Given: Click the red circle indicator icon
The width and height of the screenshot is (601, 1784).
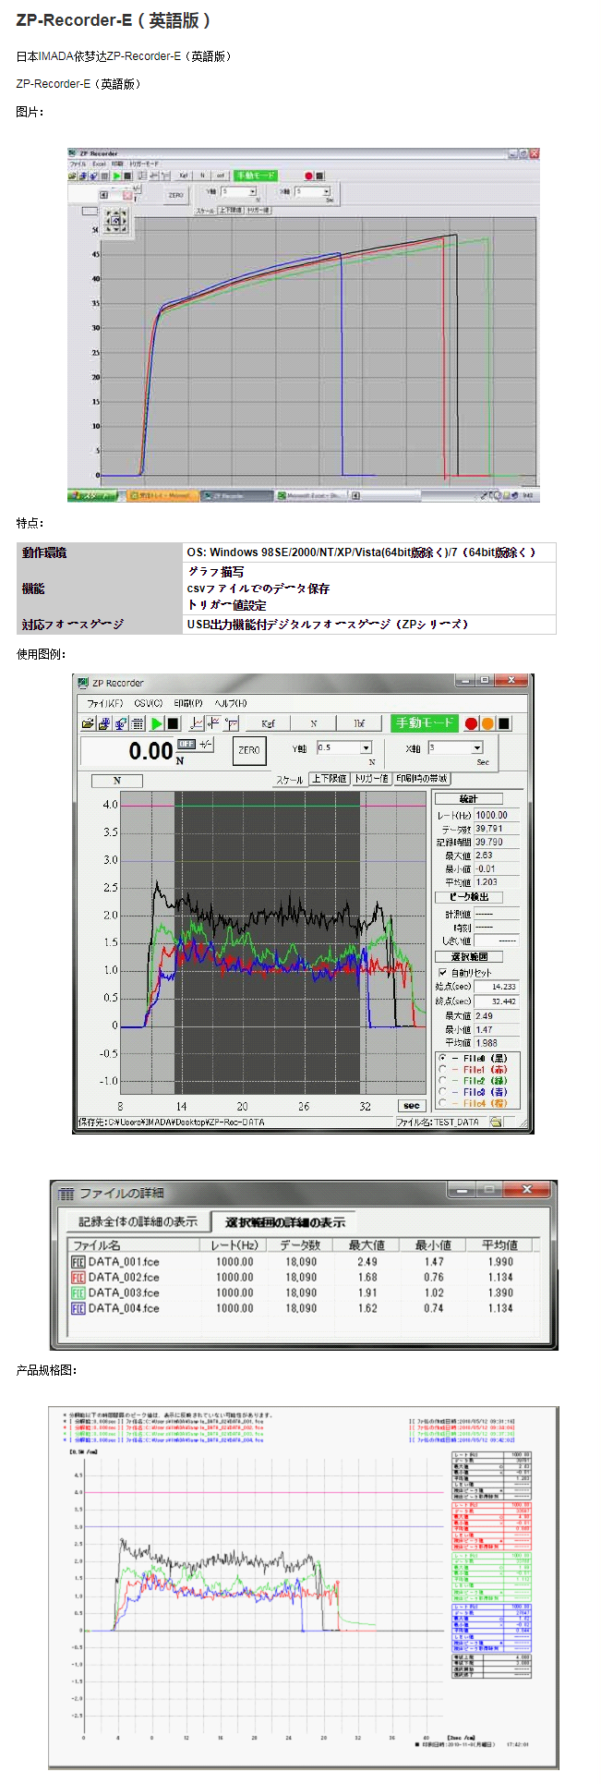Looking at the screenshot, I should (x=472, y=723).
